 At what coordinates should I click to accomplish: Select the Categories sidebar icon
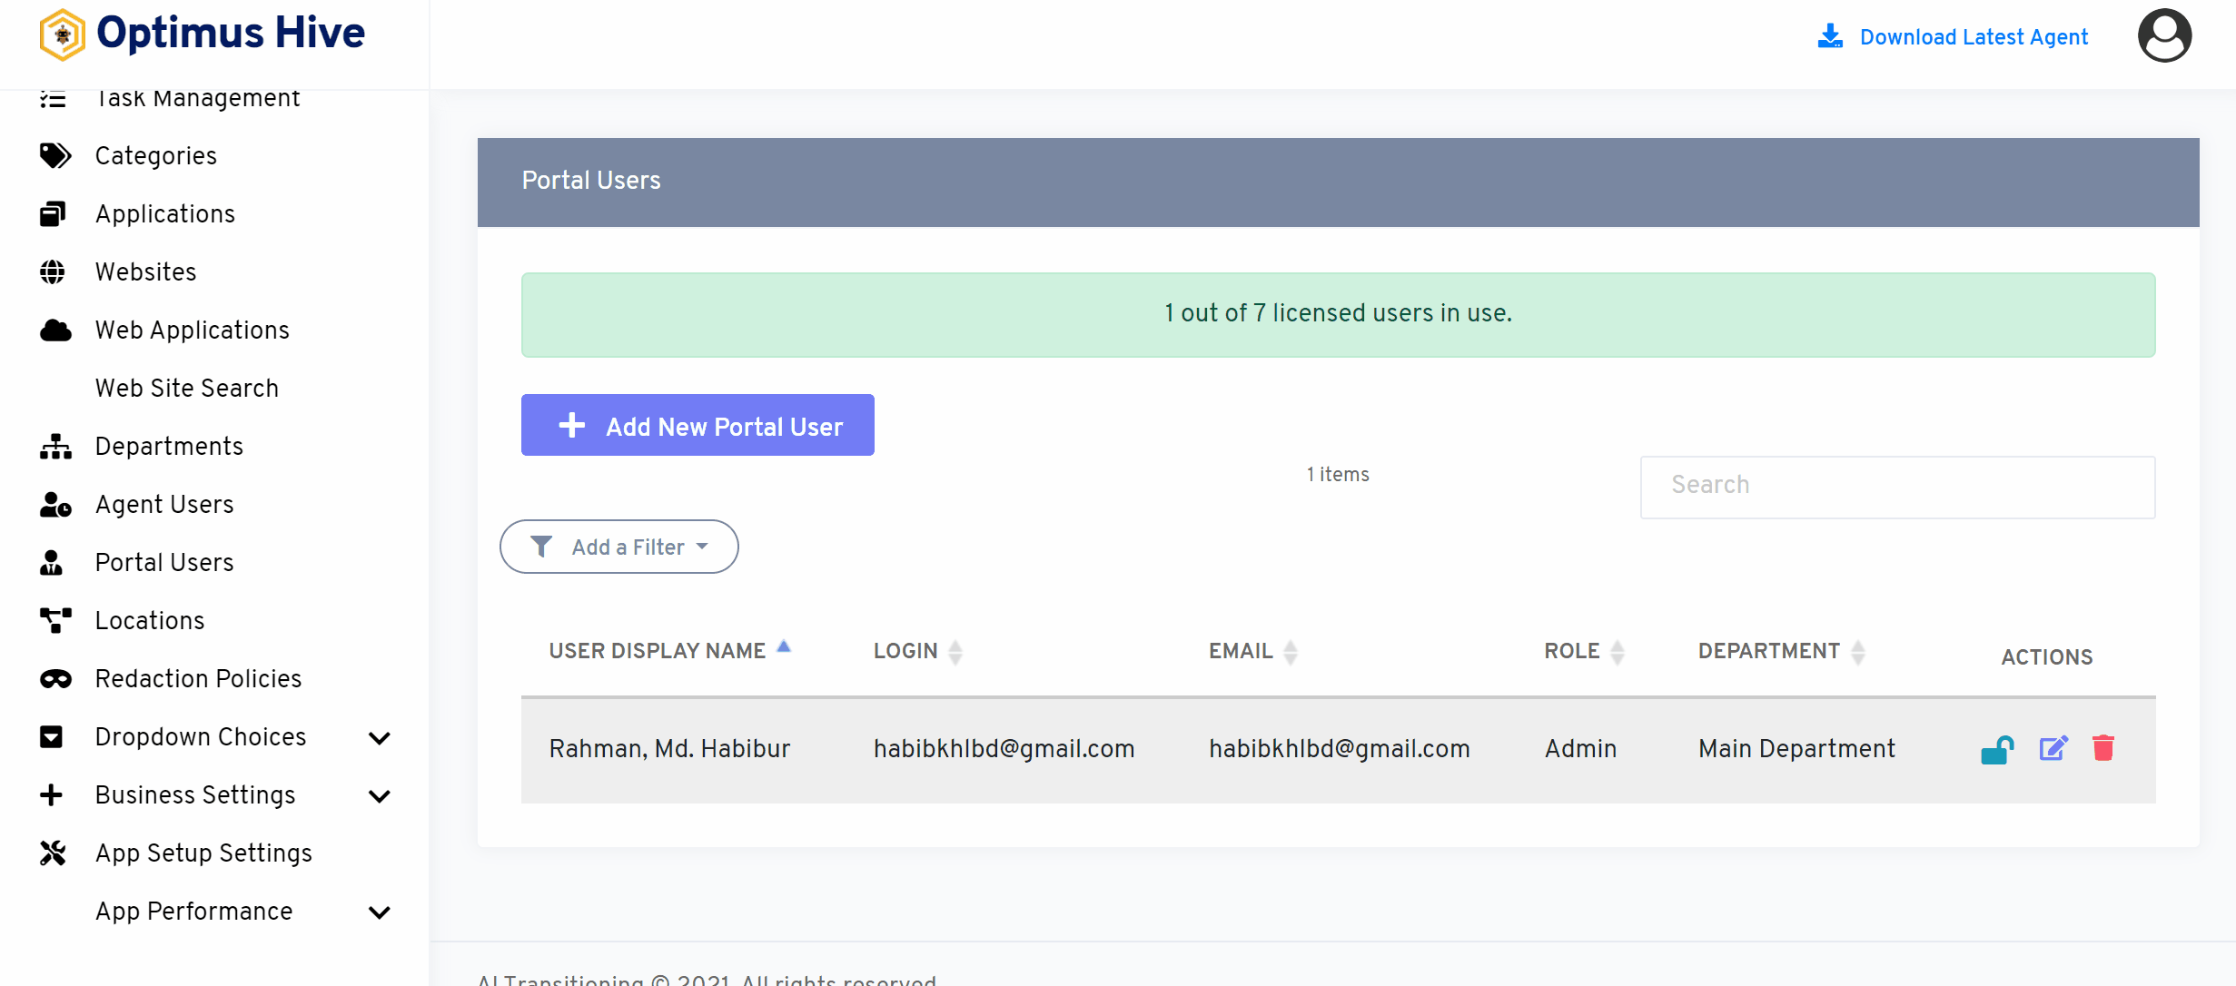point(54,155)
